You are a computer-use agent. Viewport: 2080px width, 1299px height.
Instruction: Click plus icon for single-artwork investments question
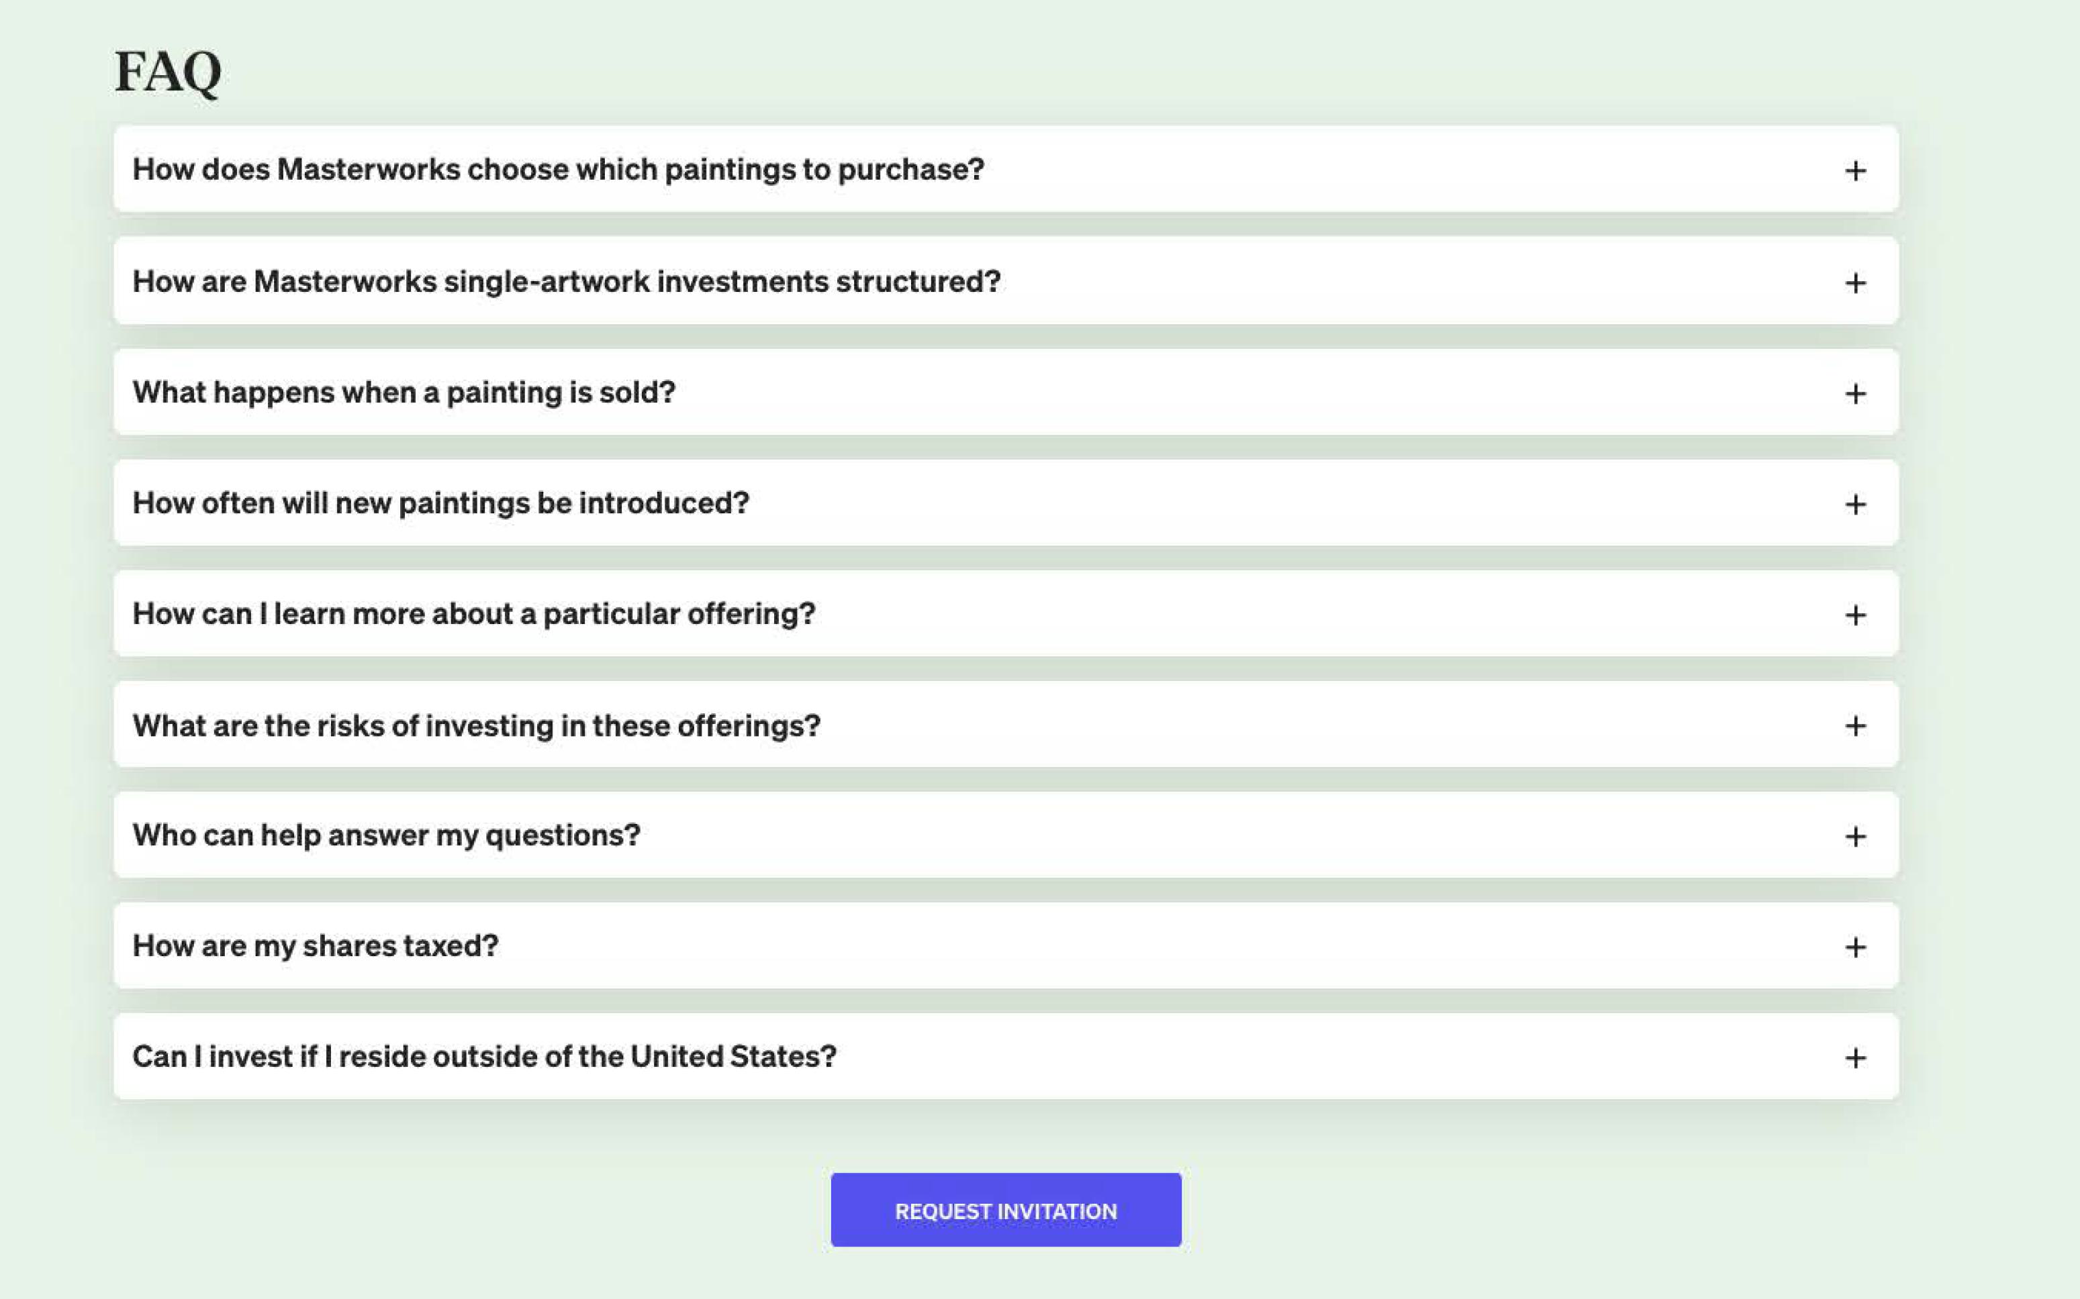click(x=1855, y=282)
